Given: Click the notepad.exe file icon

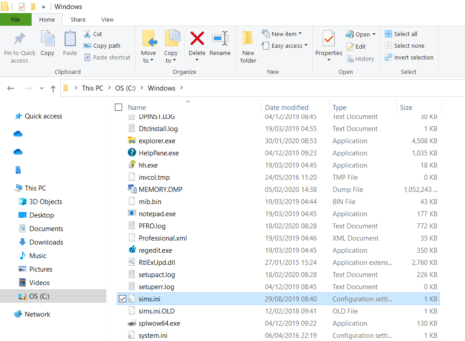Looking at the screenshot, I should pyautogui.click(x=132, y=214).
